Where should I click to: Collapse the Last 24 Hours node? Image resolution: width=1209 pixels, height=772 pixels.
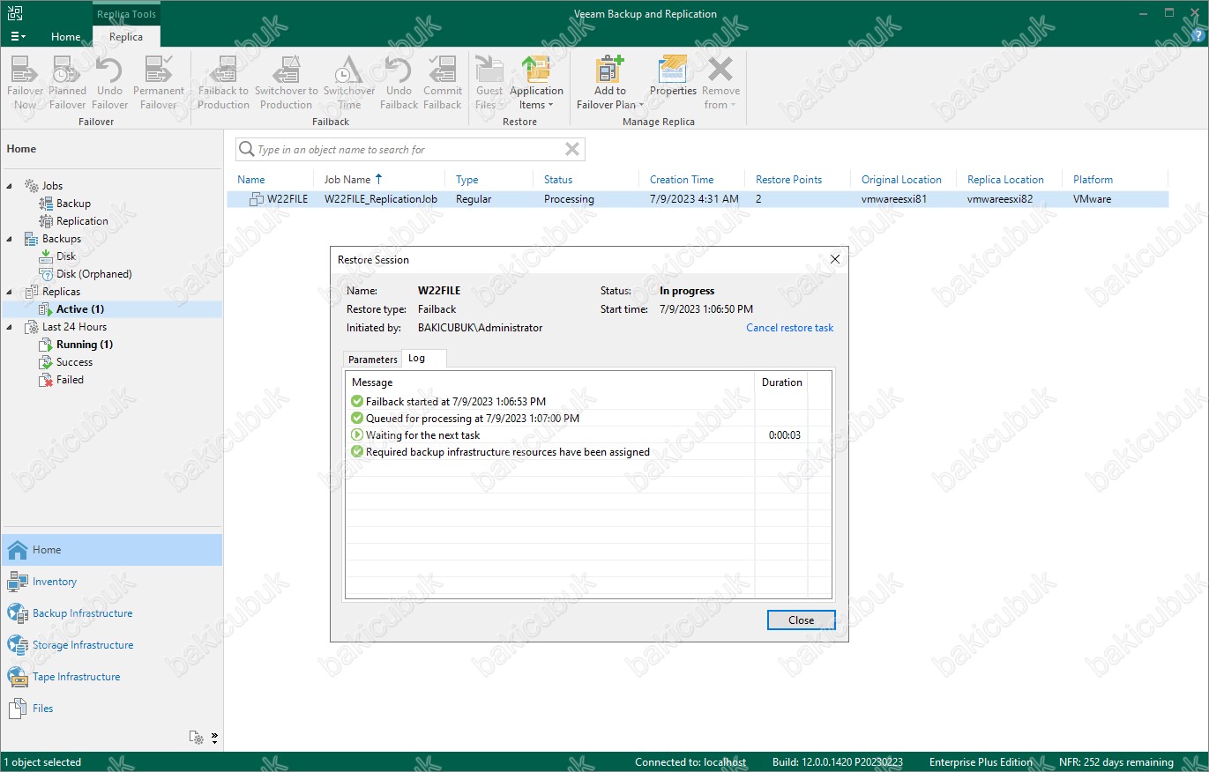coord(10,327)
